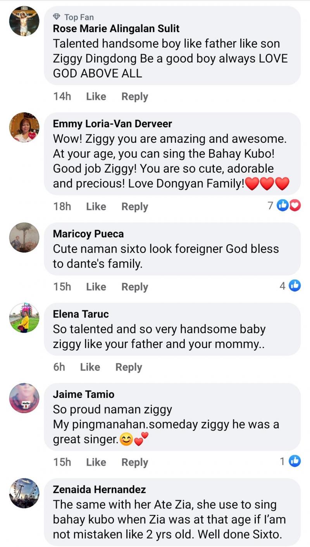Open Zenaida Hernandez's profile name link
310x547 pixels.
(99, 490)
